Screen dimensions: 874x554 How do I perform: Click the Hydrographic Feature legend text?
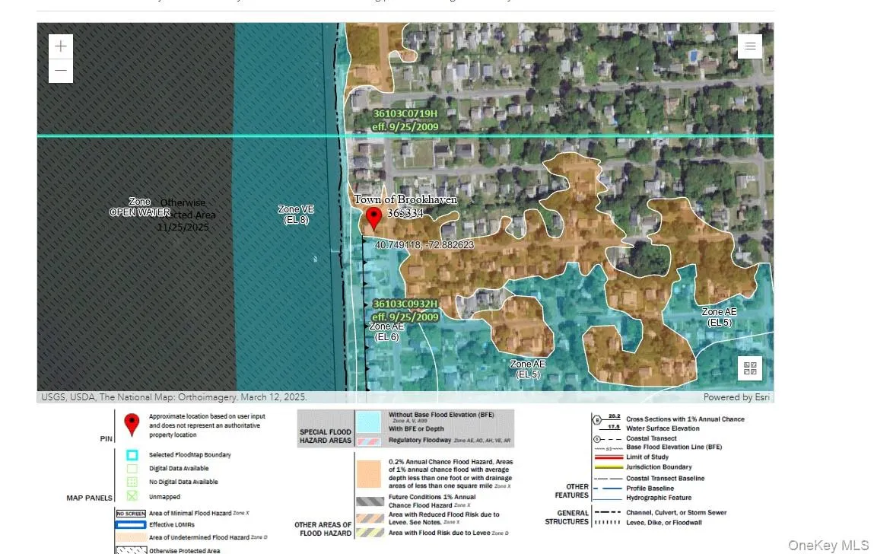coord(658,498)
